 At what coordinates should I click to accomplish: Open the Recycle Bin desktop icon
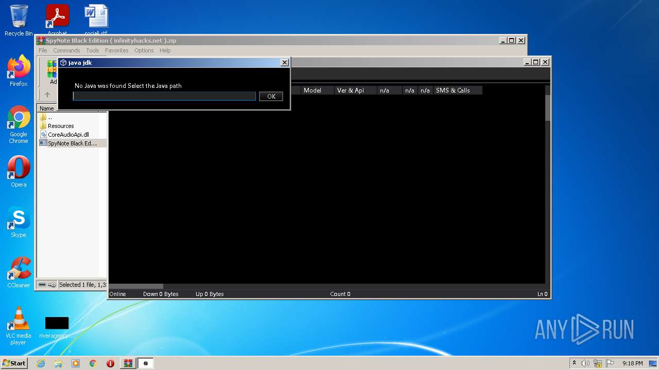(19, 21)
